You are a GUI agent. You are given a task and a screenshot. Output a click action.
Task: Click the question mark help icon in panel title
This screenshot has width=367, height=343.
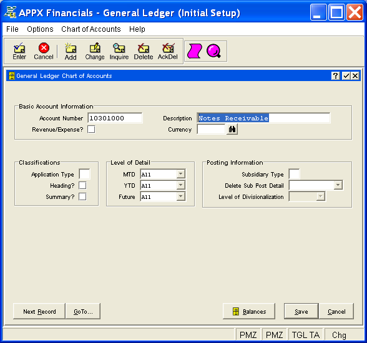point(336,75)
